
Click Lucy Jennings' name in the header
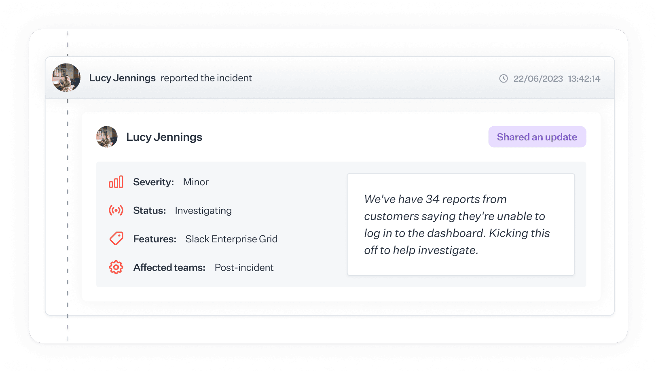click(123, 78)
